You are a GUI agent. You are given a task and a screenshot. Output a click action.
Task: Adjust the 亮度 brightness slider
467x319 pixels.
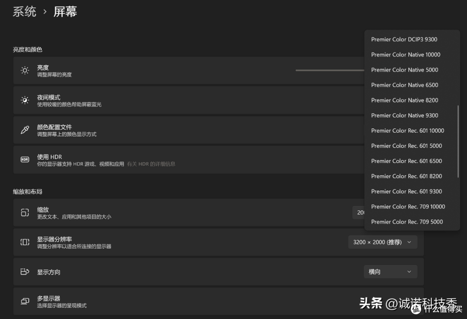click(330, 70)
